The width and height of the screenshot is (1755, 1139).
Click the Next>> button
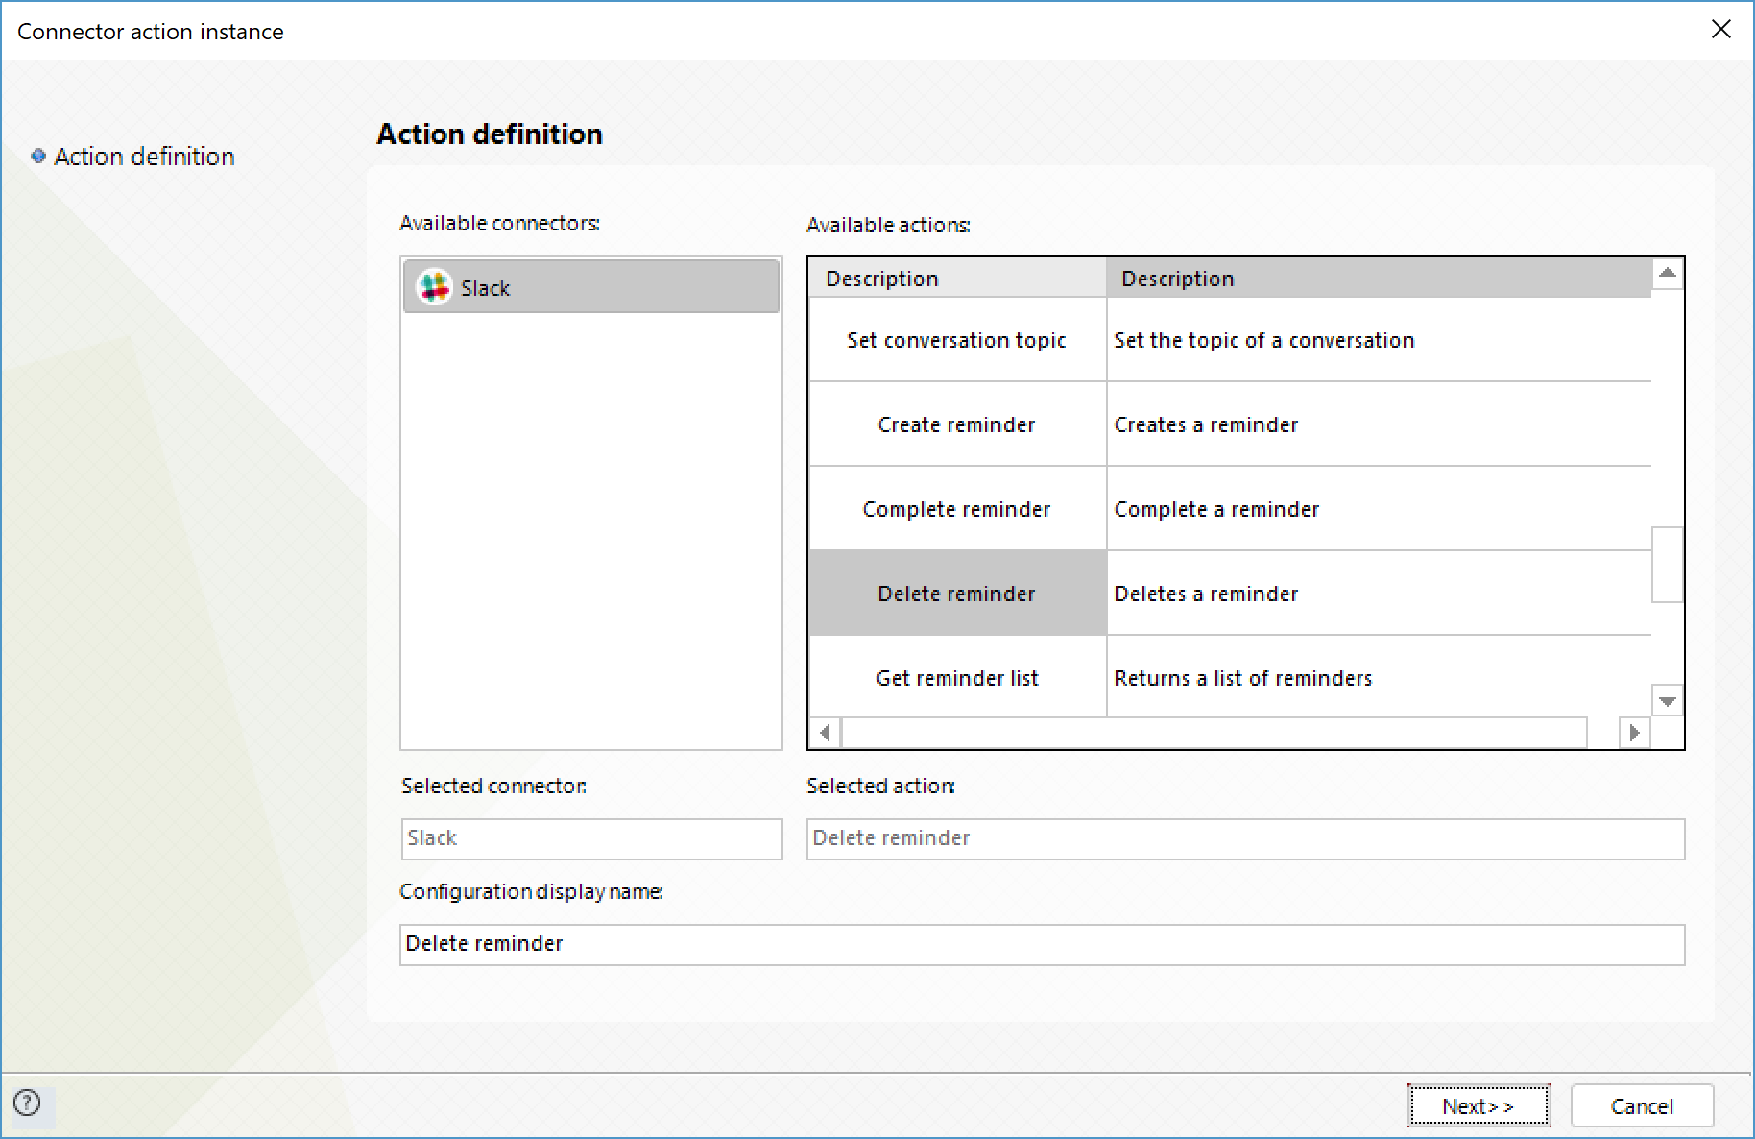(1479, 1106)
